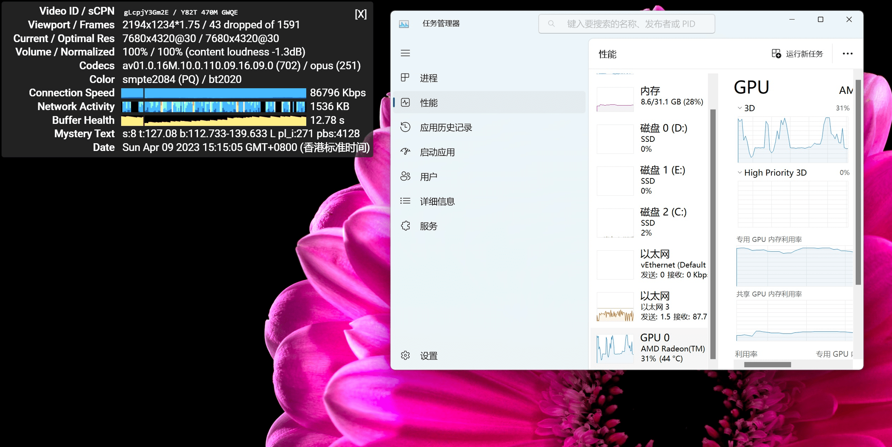Open 设置 settings gear icon
The image size is (892, 447).
(x=405, y=355)
